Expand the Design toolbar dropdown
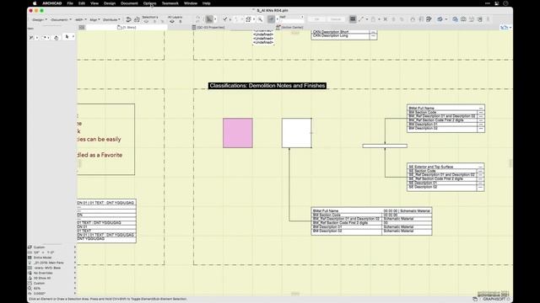This screenshot has height=303, width=540. coord(40,19)
